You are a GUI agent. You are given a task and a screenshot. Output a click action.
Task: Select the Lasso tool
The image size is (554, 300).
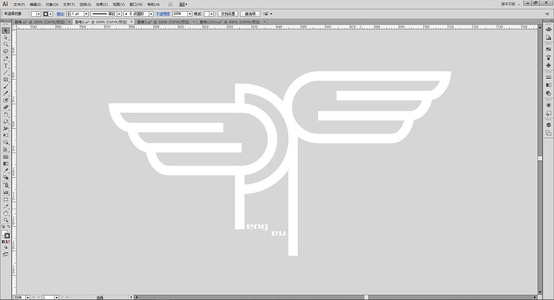point(6,51)
